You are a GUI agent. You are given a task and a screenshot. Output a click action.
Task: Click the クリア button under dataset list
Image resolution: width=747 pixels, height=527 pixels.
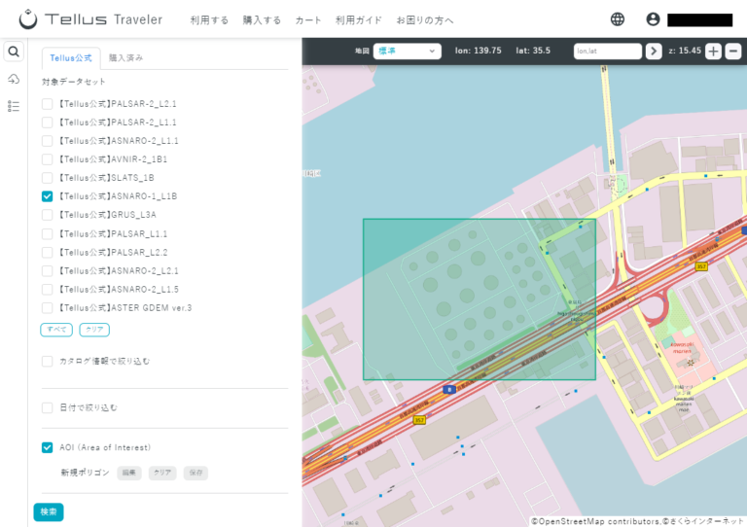pyautogui.click(x=94, y=330)
